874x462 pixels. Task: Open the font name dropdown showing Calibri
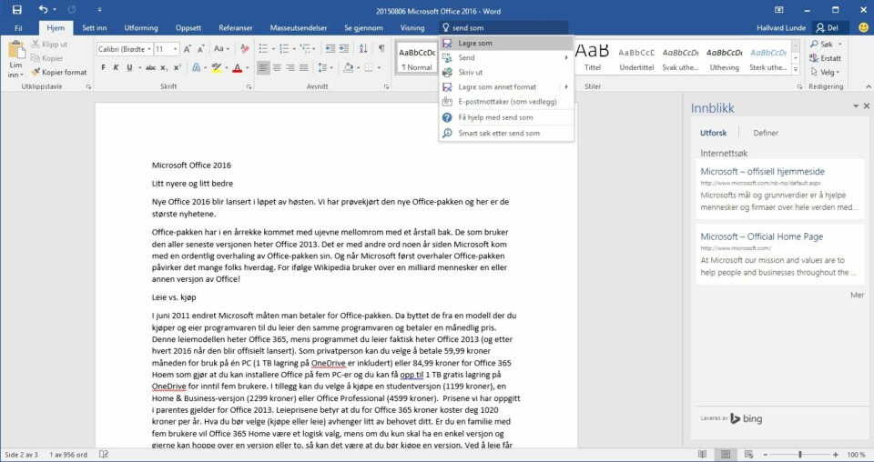click(123, 48)
